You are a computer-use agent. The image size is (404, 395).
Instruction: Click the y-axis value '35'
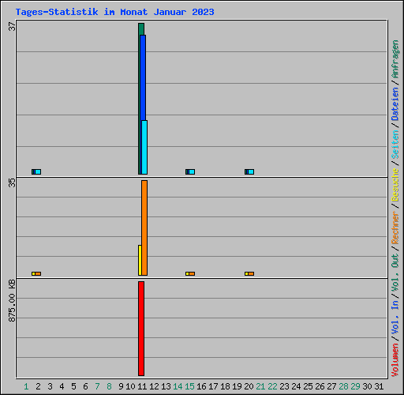(12, 183)
